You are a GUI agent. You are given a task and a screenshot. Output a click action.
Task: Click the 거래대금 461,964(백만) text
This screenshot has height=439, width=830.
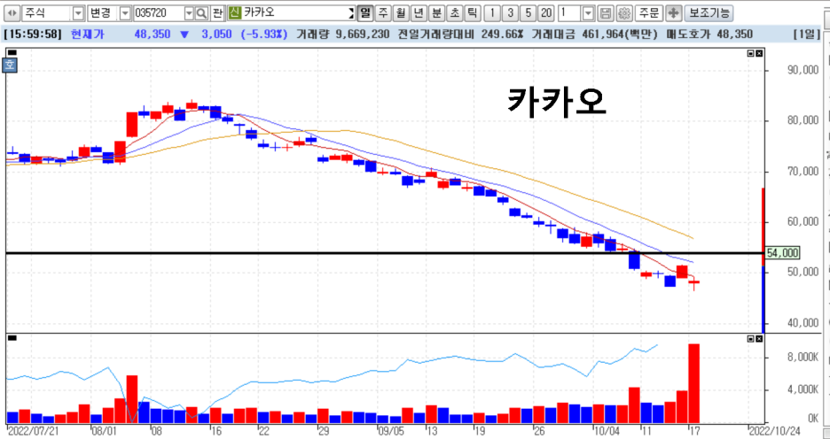(x=594, y=35)
